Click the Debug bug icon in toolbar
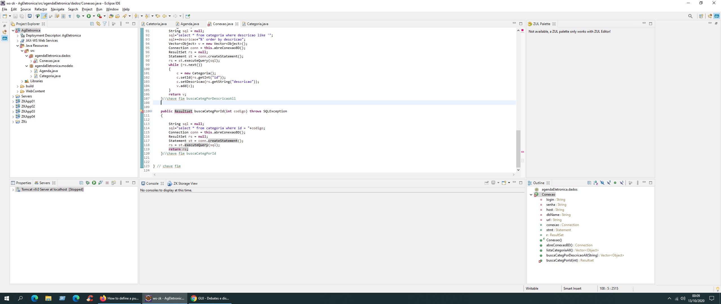Image resolution: width=721 pixels, height=304 pixels. 78,16
